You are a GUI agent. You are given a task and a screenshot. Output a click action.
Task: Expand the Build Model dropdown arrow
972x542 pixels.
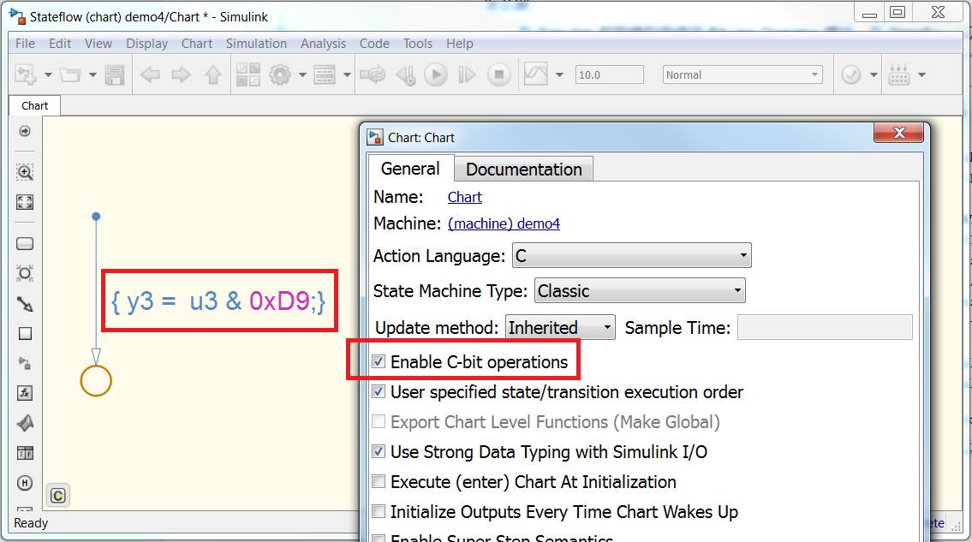click(921, 75)
